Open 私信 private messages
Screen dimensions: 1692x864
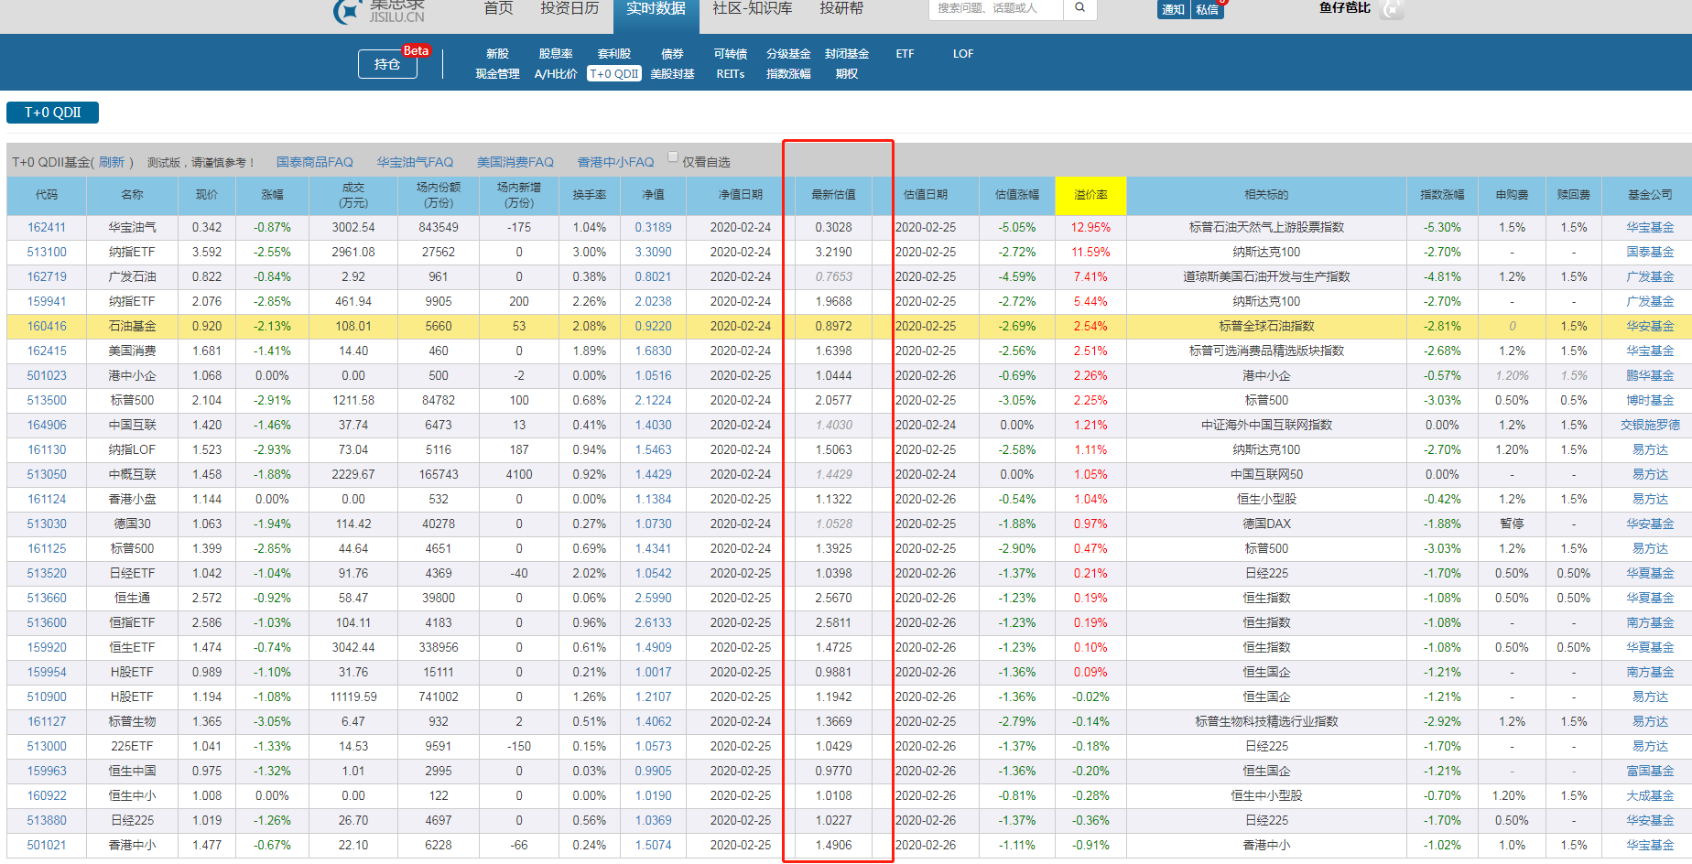coord(1208,10)
